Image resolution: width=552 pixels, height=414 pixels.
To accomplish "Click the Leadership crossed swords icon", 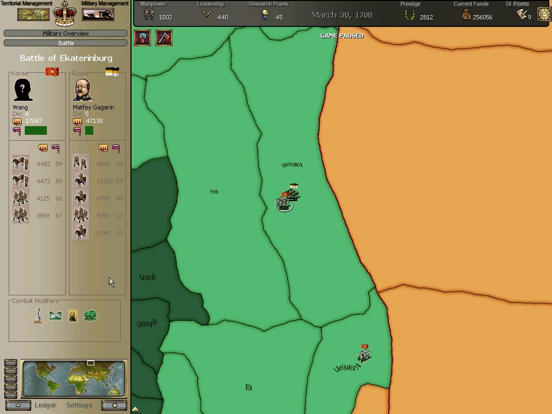I will (x=207, y=15).
